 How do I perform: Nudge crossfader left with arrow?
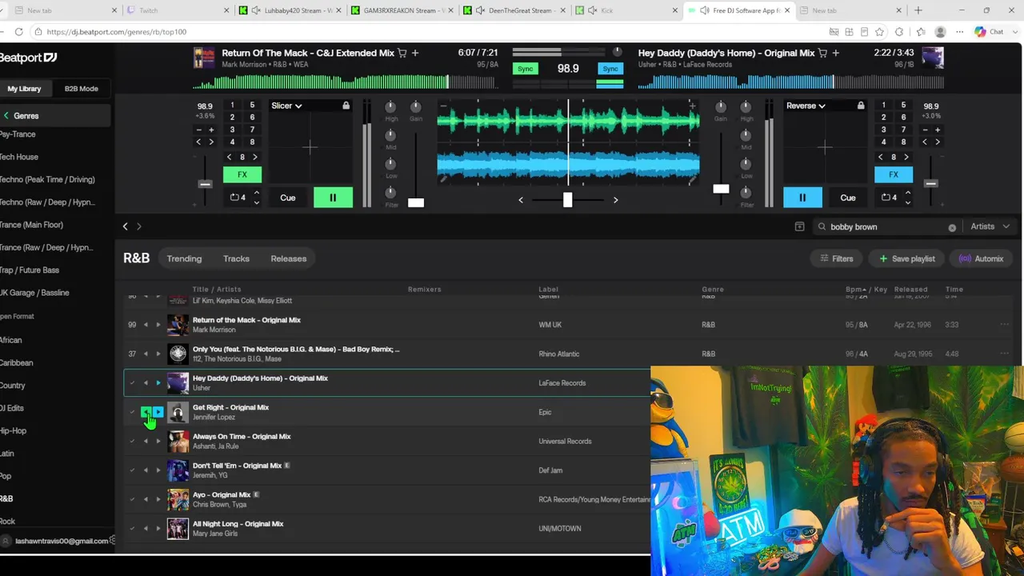coord(521,200)
